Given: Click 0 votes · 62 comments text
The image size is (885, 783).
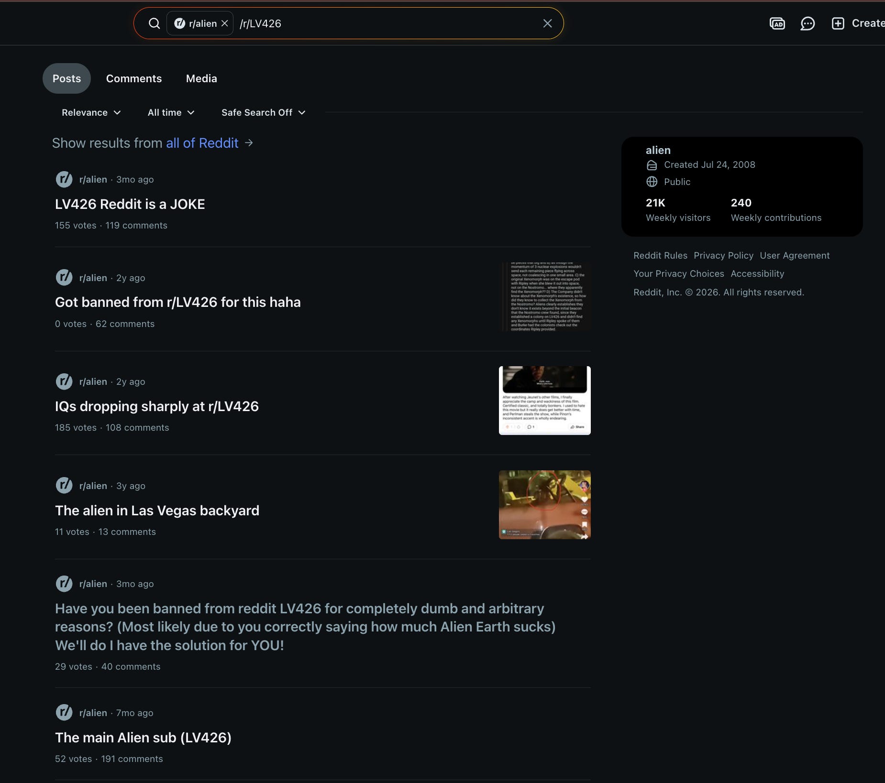Looking at the screenshot, I should 105,324.
